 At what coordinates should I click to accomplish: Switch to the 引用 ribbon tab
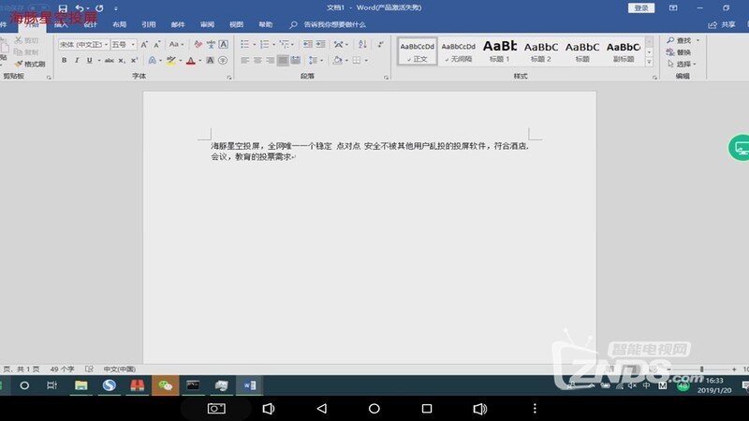(x=149, y=24)
